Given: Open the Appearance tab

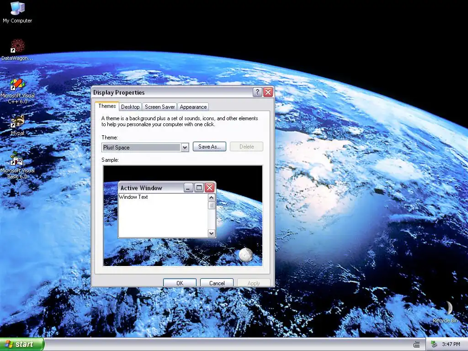Looking at the screenshot, I should click(193, 107).
